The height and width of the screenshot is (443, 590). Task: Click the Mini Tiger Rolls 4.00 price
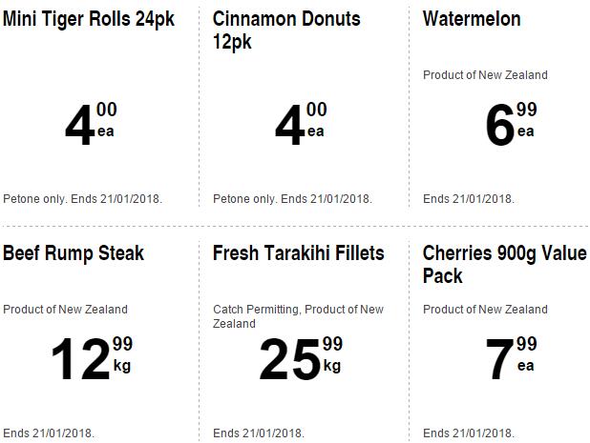90,125
